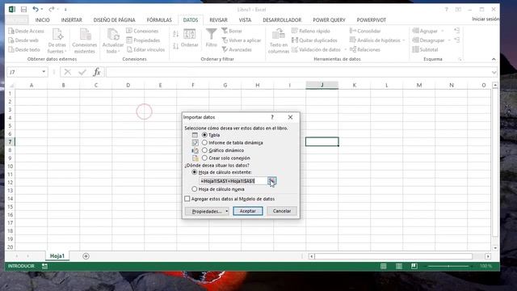Click Texto en columnas tool
The image size is (517, 291).
pyautogui.click(x=279, y=41)
